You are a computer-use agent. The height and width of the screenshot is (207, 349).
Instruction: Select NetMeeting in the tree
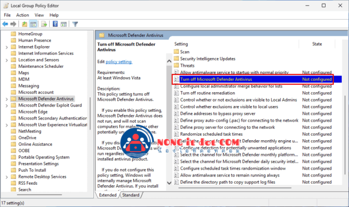click(29, 131)
